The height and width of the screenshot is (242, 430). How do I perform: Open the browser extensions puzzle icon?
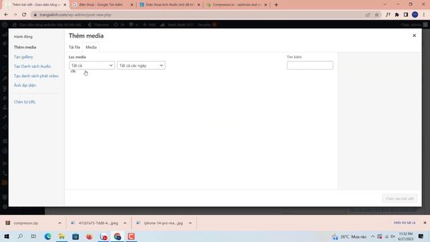tap(397, 15)
